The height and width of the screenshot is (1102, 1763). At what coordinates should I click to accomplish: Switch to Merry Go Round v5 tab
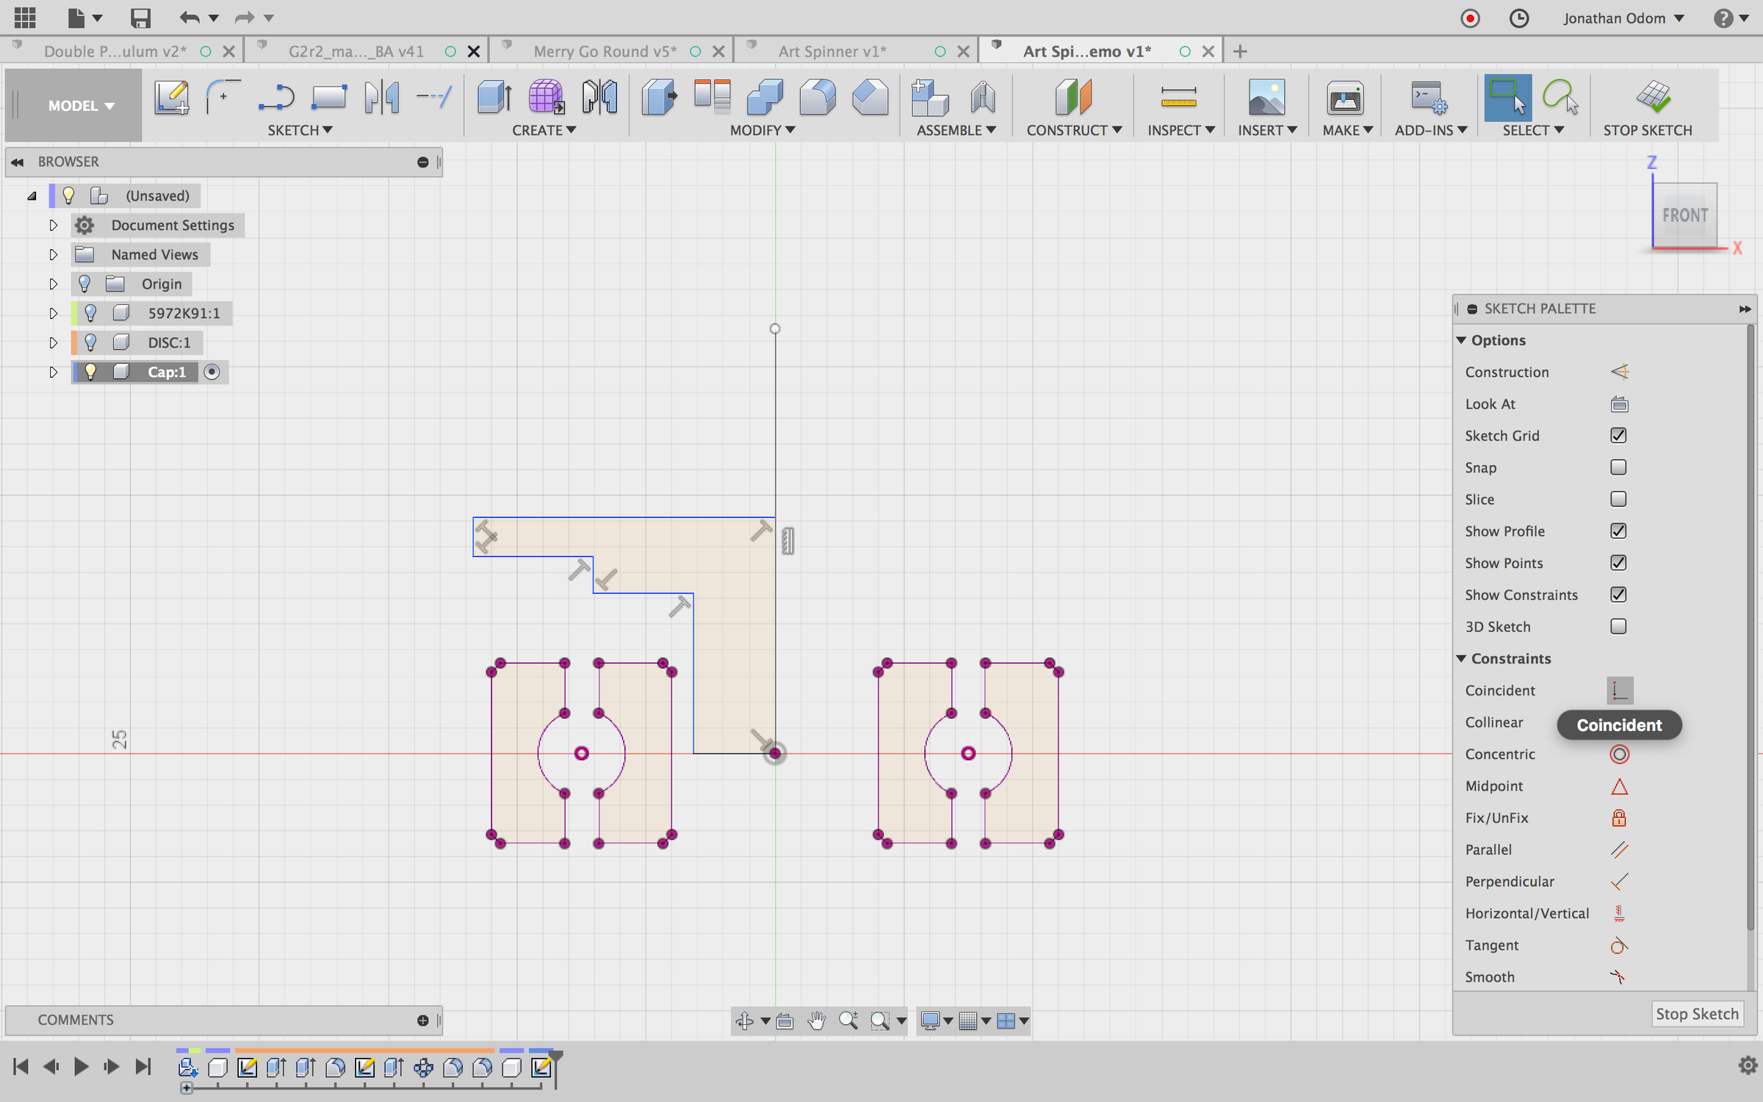pyautogui.click(x=605, y=51)
